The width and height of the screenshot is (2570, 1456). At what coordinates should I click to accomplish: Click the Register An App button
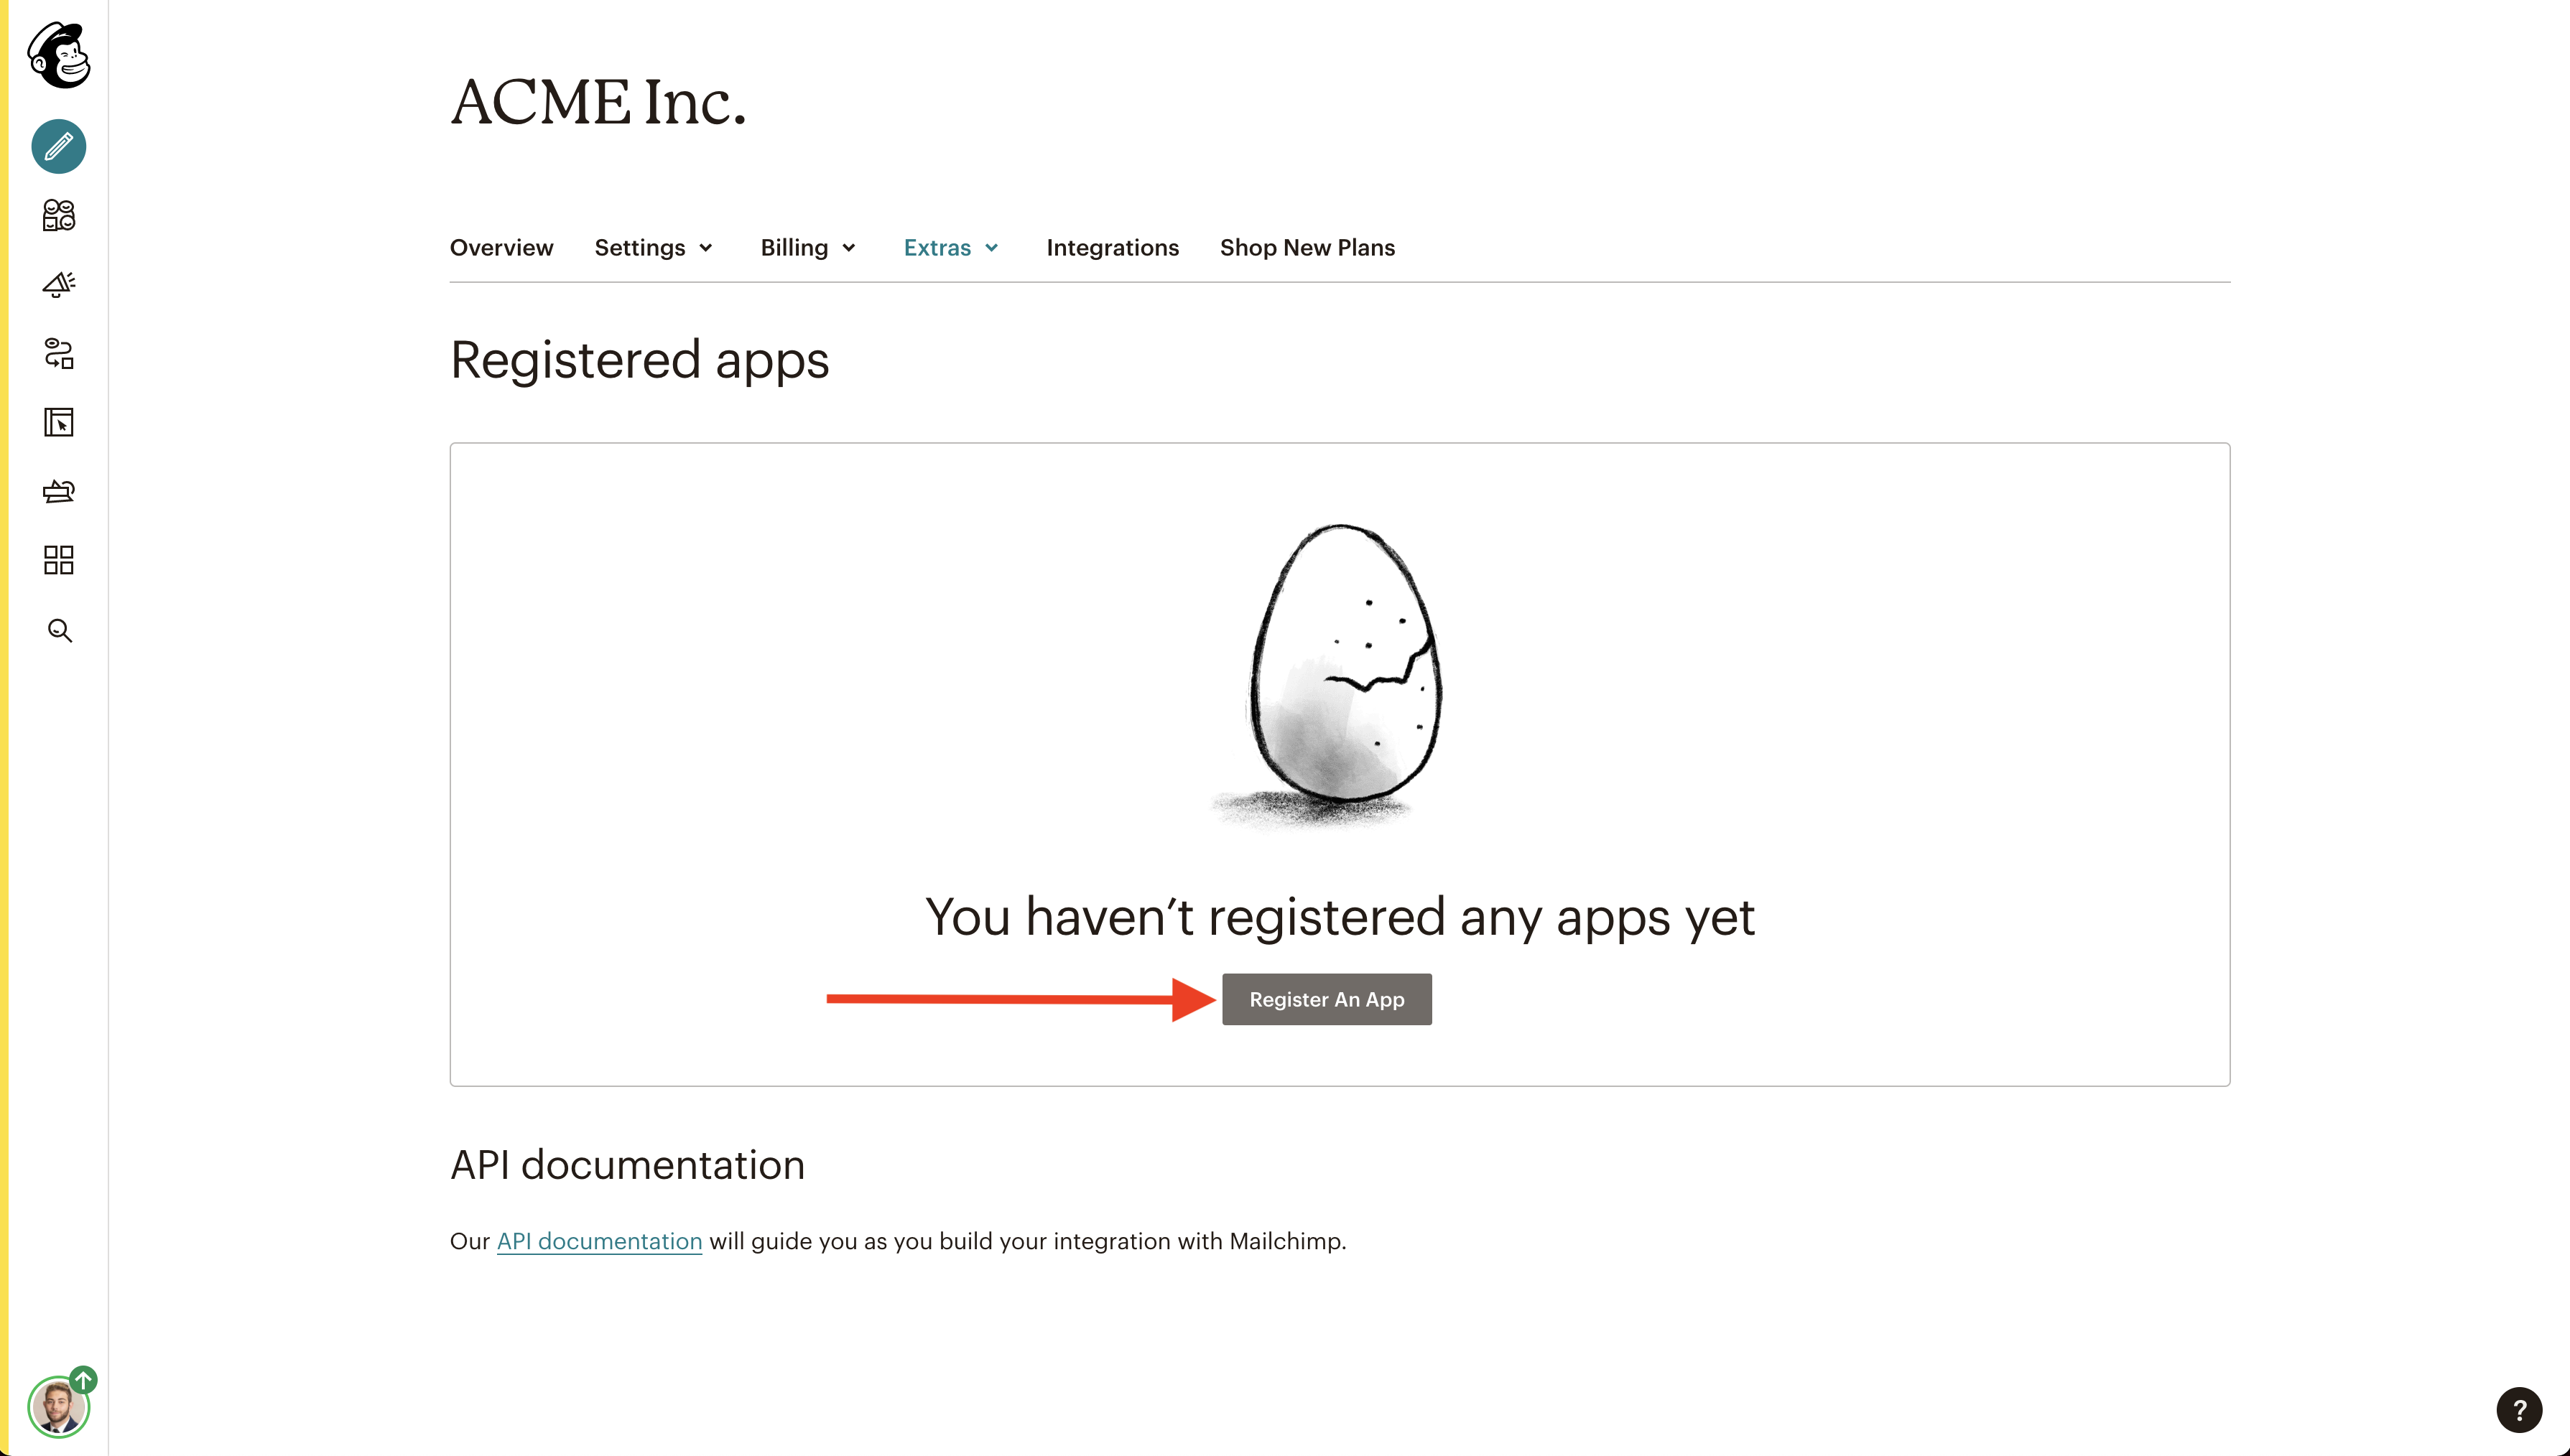pyautogui.click(x=1327, y=999)
